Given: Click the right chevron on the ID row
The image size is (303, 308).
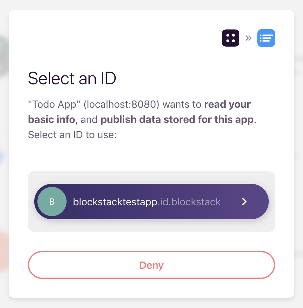Looking at the screenshot, I should click(x=244, y=202).
